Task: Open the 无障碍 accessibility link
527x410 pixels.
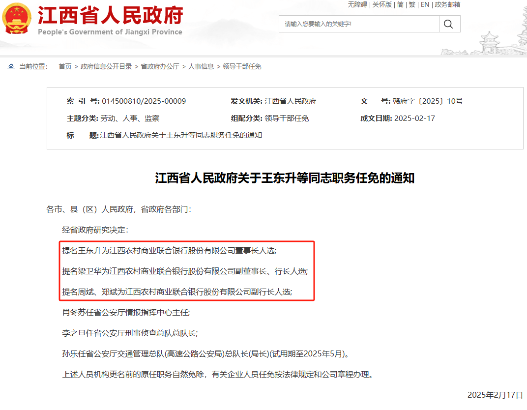Action: coord(357,4)
